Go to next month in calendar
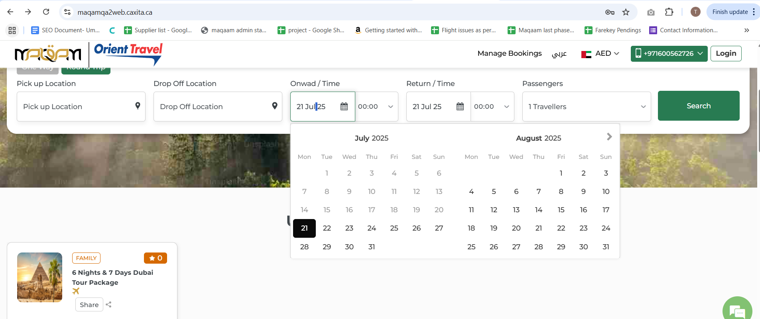 click(x=609, y=137)
